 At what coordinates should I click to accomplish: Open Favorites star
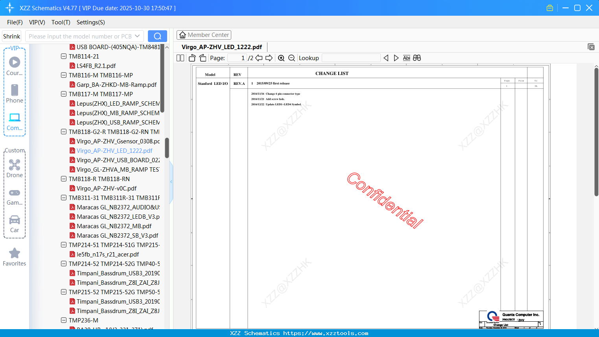pos(15,257)
